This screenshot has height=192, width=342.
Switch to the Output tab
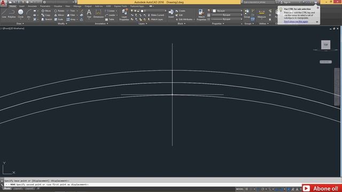pyautogui.click(x=88, y=6)
